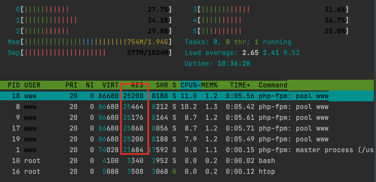Sort by the SHR column header
The height and width of the screenshot is (182, 376).
click(162, 85)
